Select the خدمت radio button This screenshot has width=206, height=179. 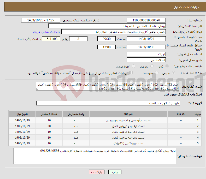coord(152,66)
